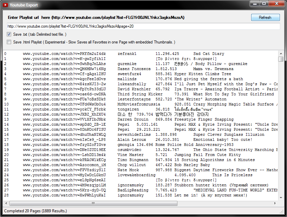Click the window resize grip in status bar
This screenshot has height=217, width=287.
(x=282, y=212)
